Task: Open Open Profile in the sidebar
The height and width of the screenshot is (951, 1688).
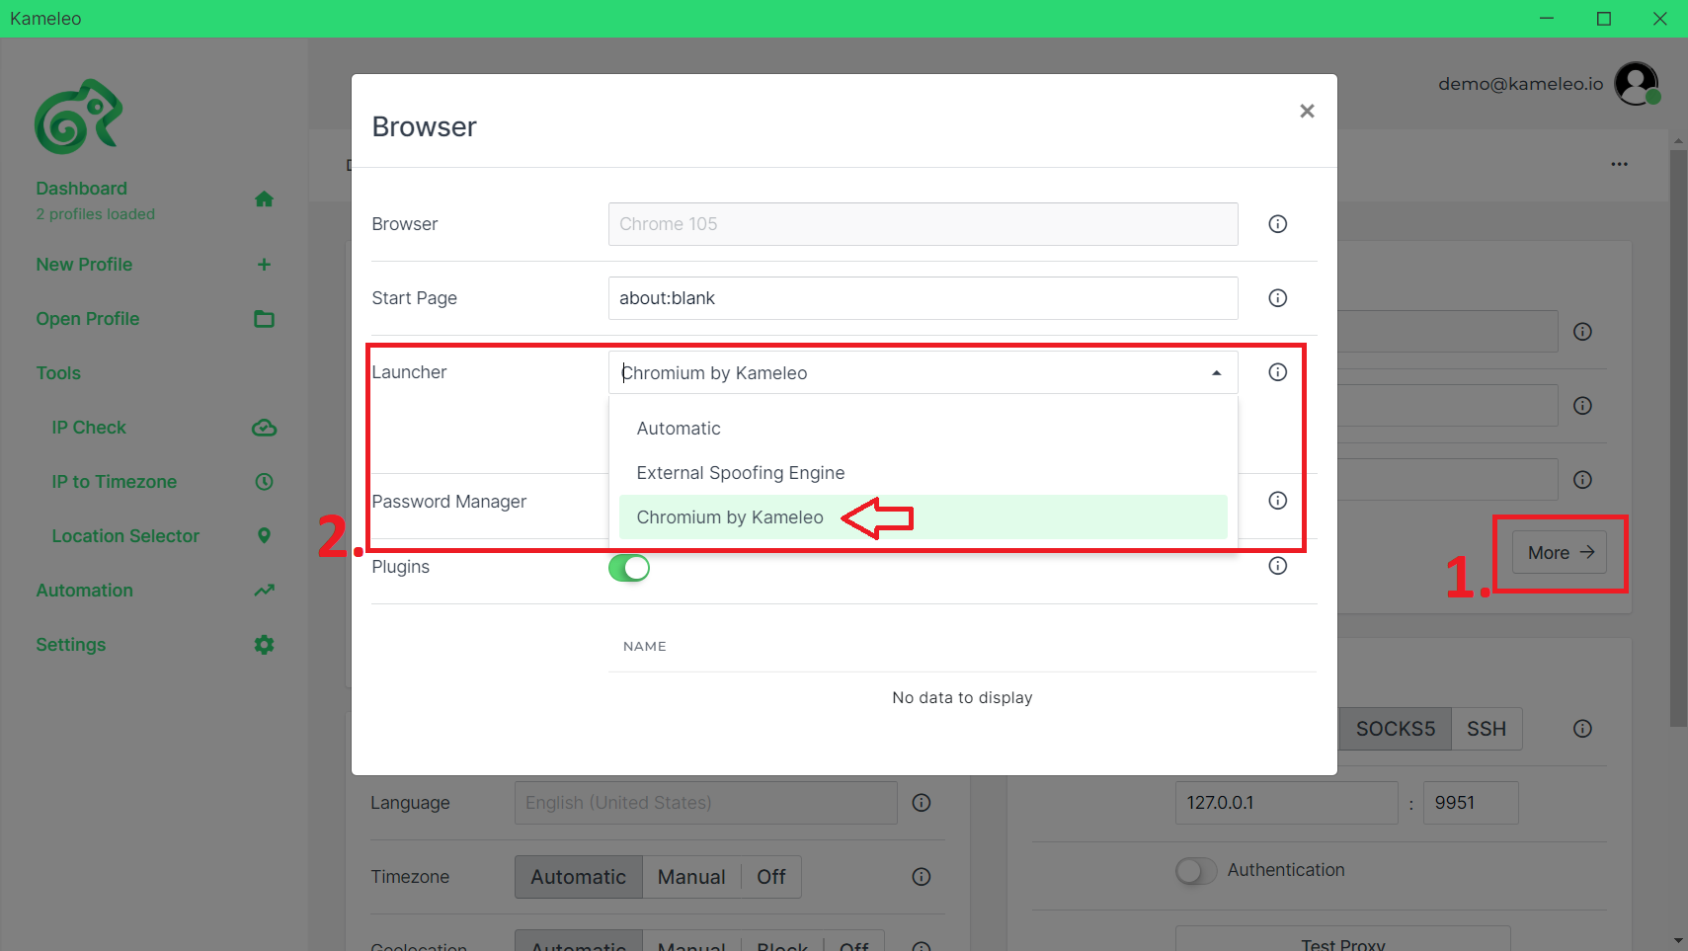Action: coord(88,319)
